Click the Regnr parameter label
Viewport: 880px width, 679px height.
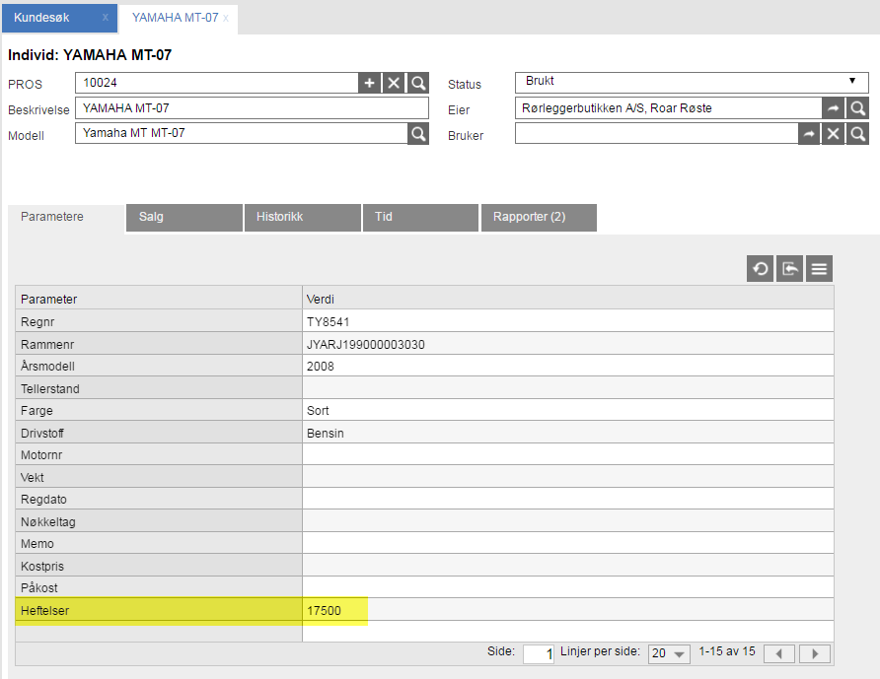37,322
